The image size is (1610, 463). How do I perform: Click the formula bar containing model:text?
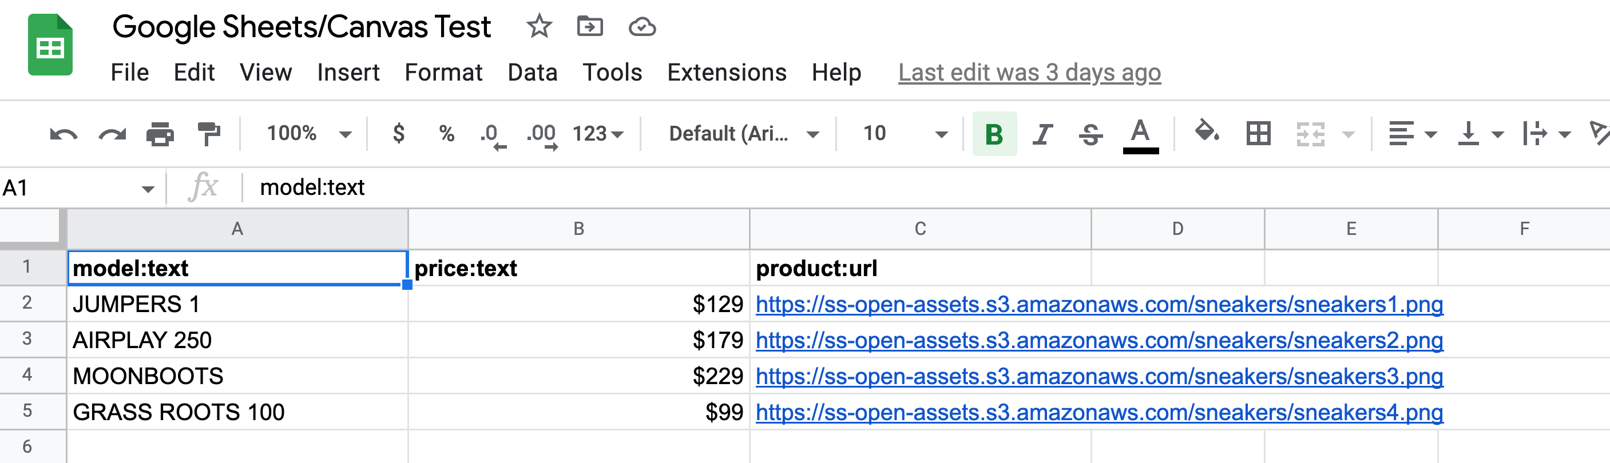point(925,187)
